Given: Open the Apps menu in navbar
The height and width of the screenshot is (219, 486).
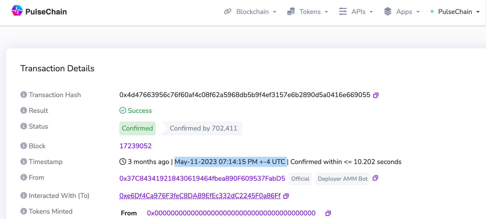Looking at the screenshot, I should pyautogui.click(x=402, y=12).
